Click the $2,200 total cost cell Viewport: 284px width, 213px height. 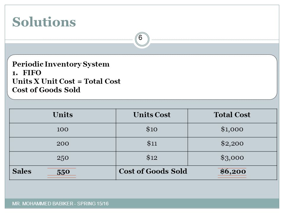(x=232, y=144)
